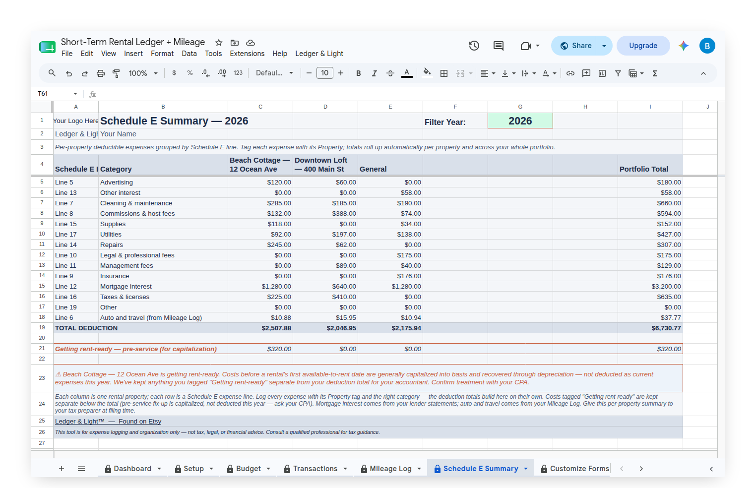
Task: Toggle bold formatting
Action: 359,73
